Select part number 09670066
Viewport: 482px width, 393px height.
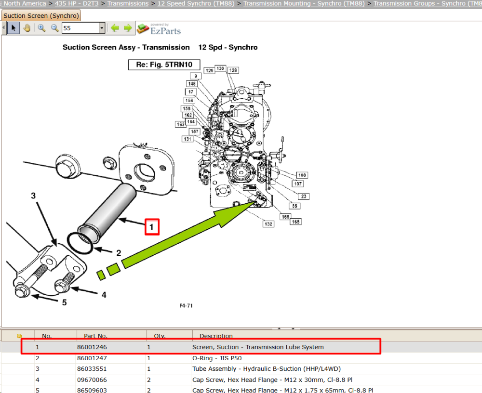point(92,380)
